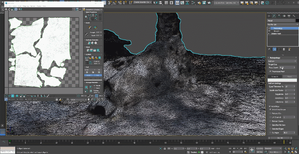The width and height of the screenshot is (299, 154).
Task: Click the Utilities wrench icon in command panel
Action: [x=294, y=16]
